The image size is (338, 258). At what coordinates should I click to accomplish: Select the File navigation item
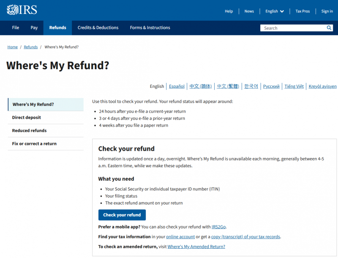[15, 28]
